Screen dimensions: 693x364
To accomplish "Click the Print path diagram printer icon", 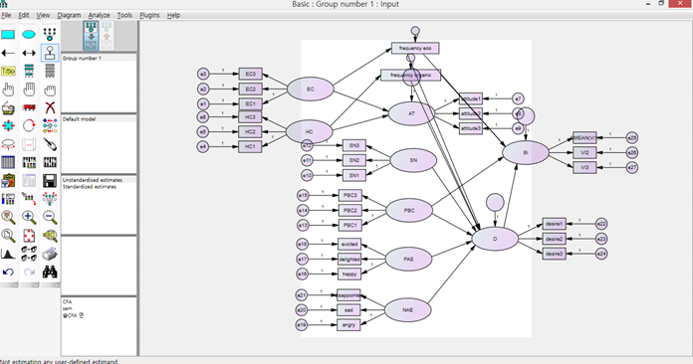I will (x=50, y=254).
